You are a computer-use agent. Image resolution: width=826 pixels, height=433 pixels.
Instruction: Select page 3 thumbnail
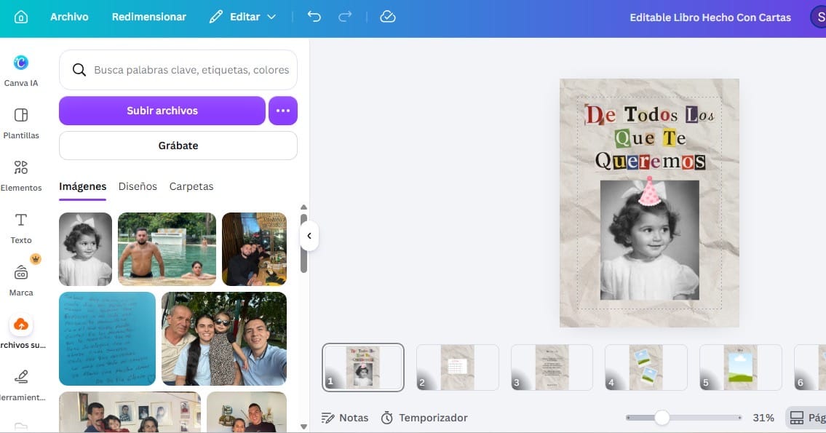(552, 368)
